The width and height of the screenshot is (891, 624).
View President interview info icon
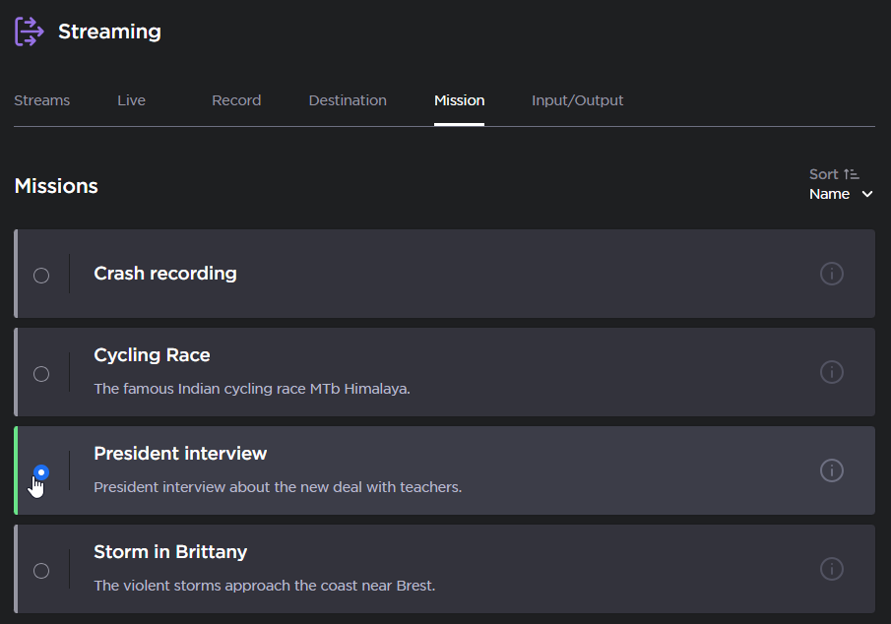pyautogui.click(x=831, y=470)
